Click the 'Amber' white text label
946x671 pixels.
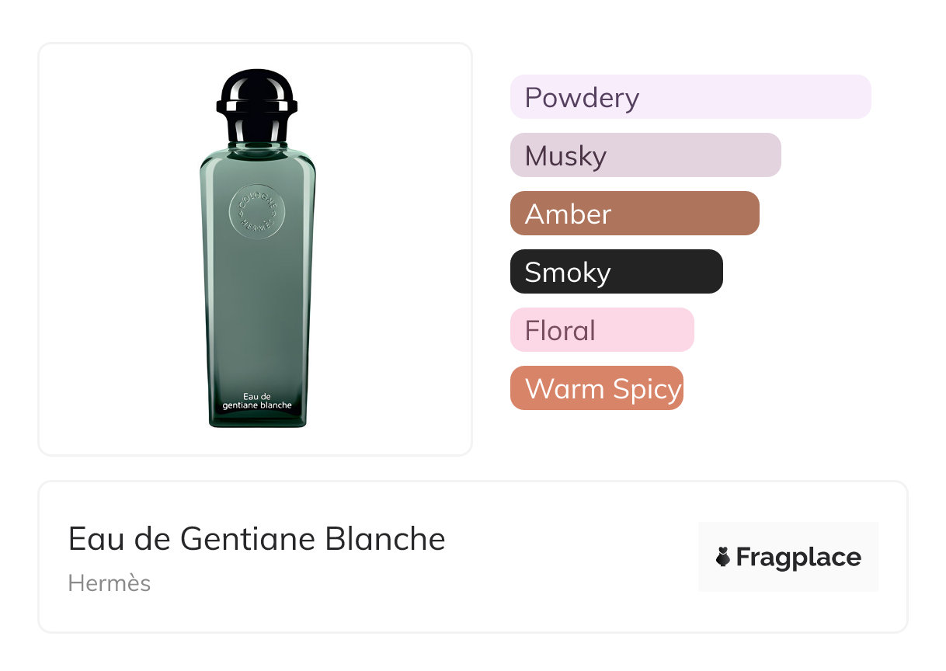click(x=568, y=214)
